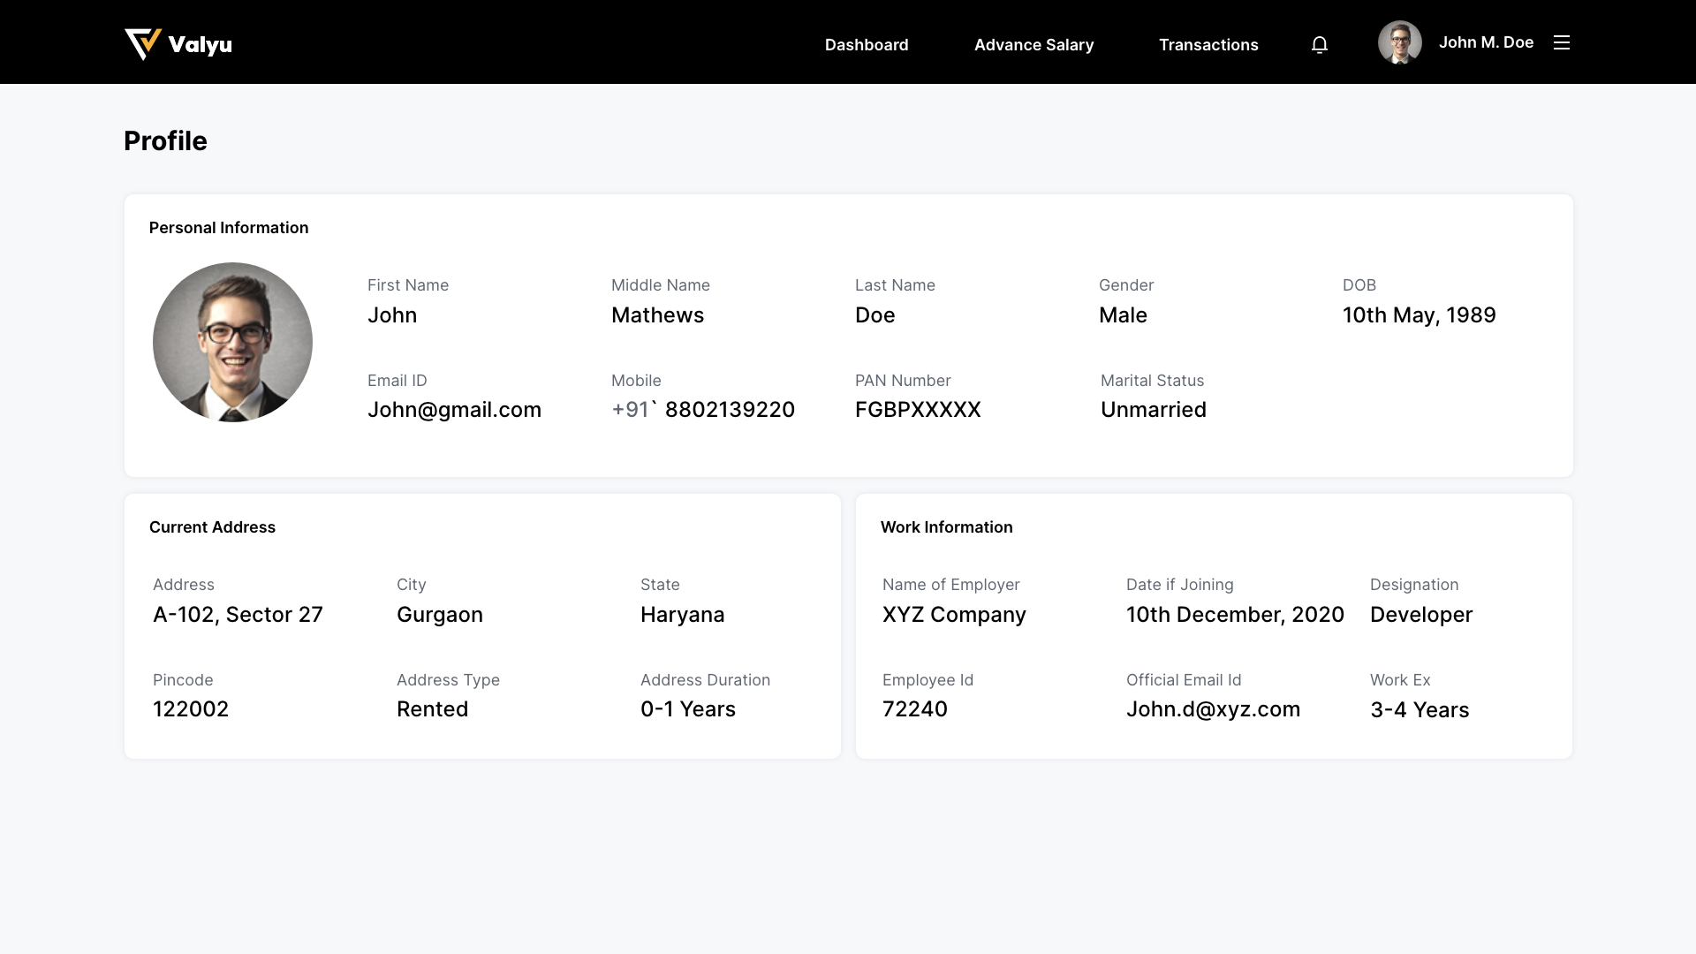
Task: Open Transactions page
Action: pyautogui.click(x=1208, y=44)
